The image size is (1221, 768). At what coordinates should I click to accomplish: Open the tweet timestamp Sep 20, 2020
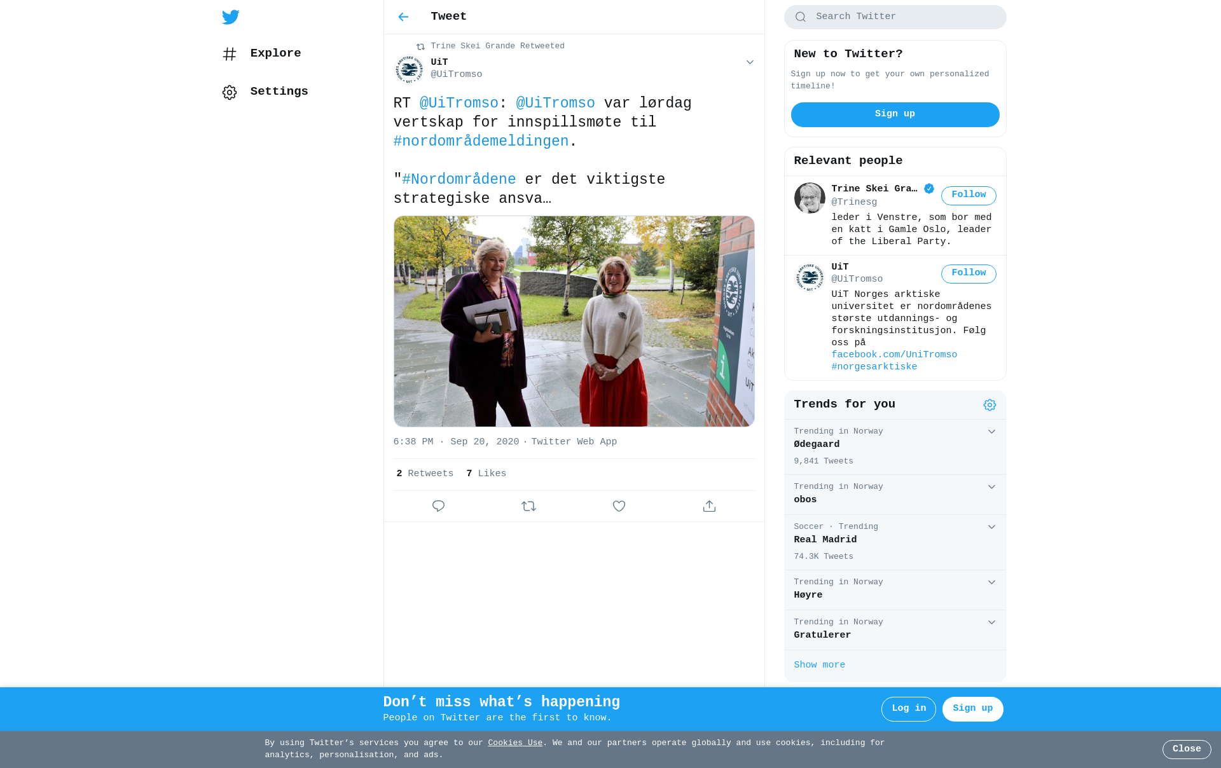coord(456,442)
